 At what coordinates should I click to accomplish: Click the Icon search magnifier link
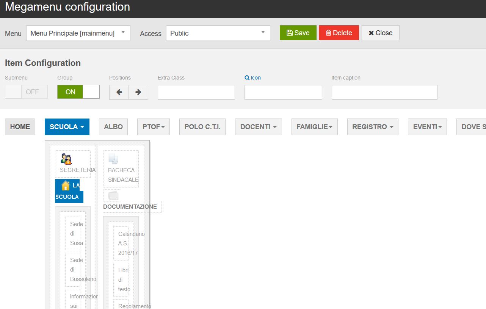(253, 78)
